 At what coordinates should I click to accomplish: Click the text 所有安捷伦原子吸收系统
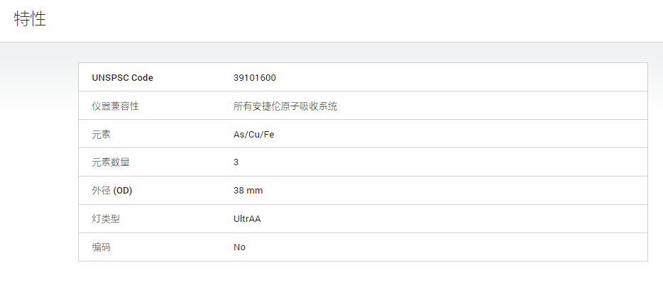pos(285,106)
